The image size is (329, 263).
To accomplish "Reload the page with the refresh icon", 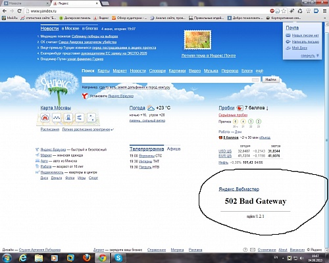I will (x=19, y=11).
